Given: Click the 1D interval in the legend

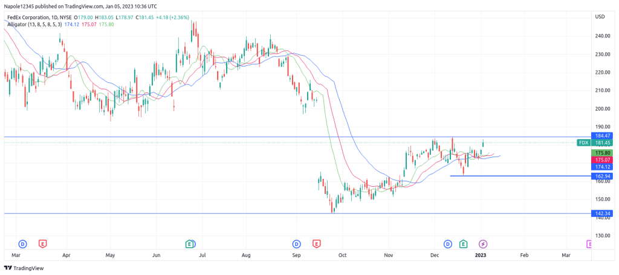Looking at the screenshot, I should pos(55,18).
